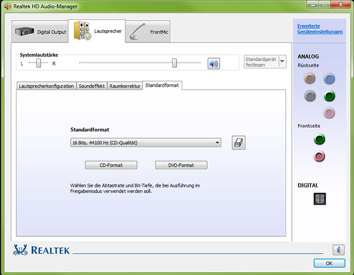Minimize the Realtek HD Audio-Manager window
Image resolution: width=354 pixels, height=275 pixels.
click(313, 5)
